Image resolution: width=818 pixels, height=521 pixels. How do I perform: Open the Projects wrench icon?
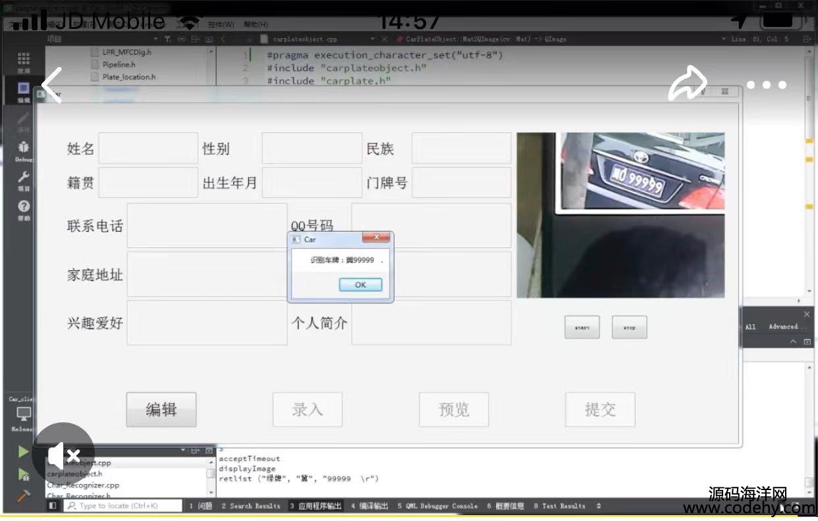(x=24, y=180)
